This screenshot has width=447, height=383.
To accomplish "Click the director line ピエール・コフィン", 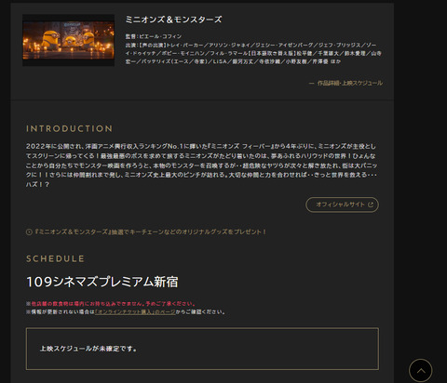I will 154,36.
